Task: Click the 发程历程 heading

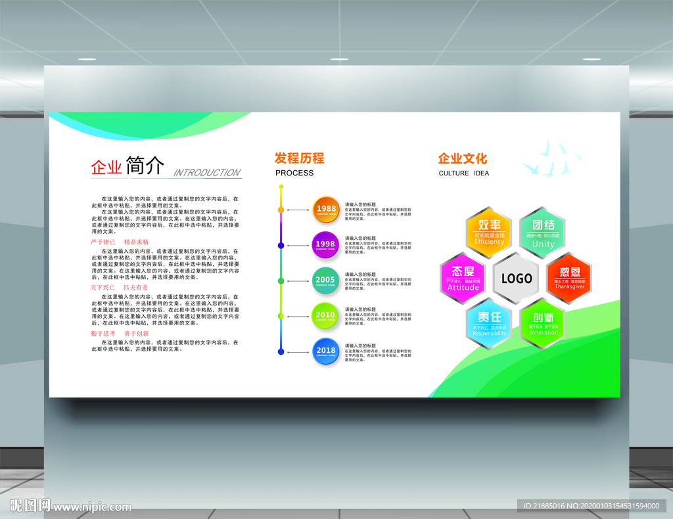Action: (300, 158)
